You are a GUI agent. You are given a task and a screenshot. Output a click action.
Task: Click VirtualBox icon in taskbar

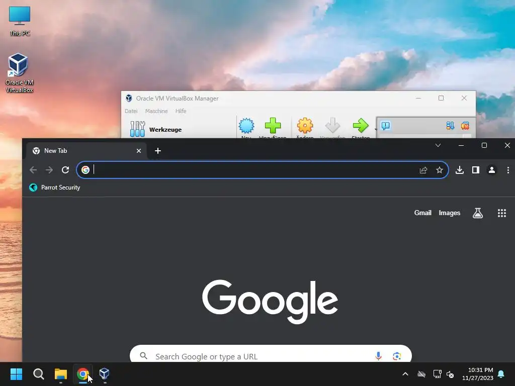click(105, 374)
